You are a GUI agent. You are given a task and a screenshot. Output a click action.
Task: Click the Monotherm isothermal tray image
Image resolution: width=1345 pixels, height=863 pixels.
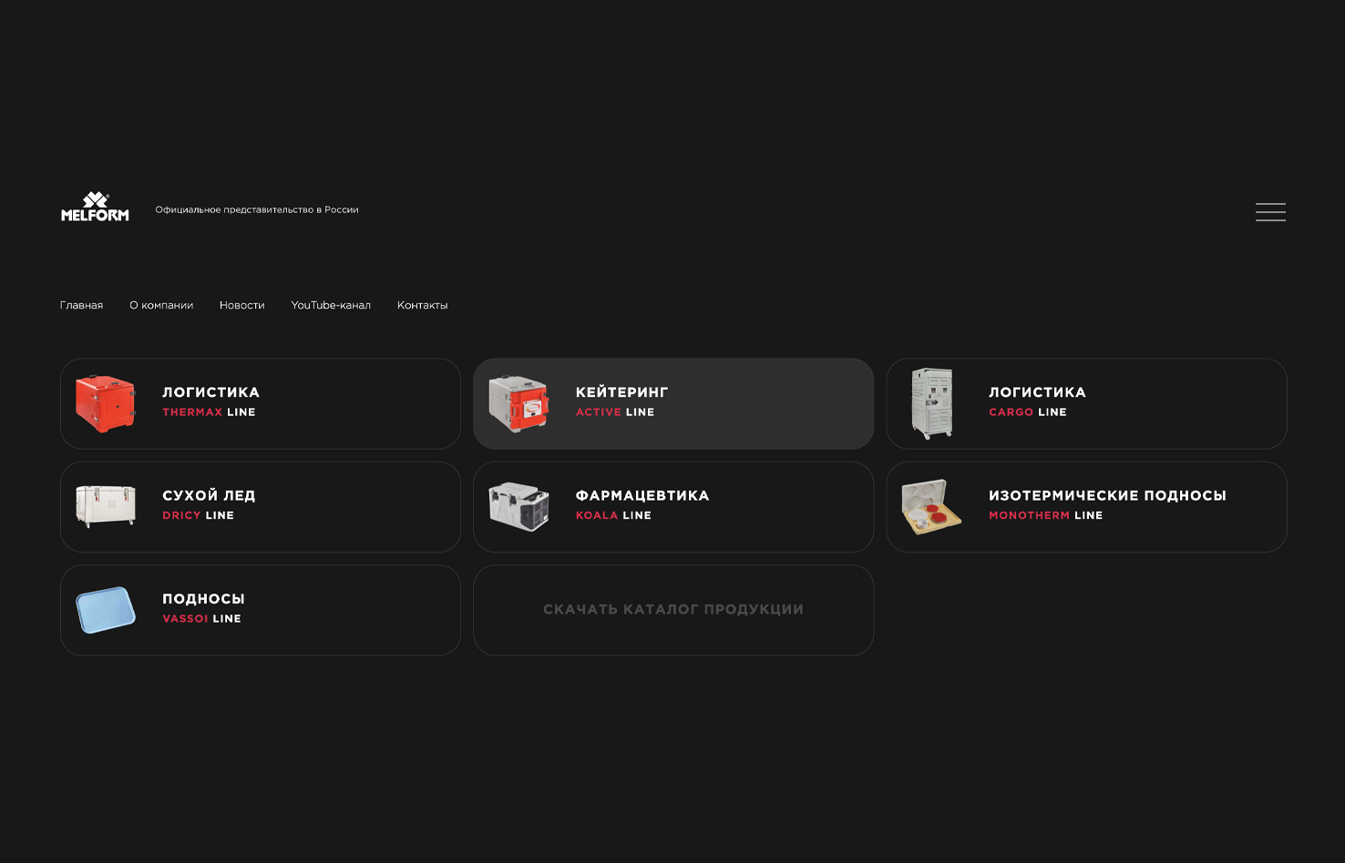coord(931,506)
